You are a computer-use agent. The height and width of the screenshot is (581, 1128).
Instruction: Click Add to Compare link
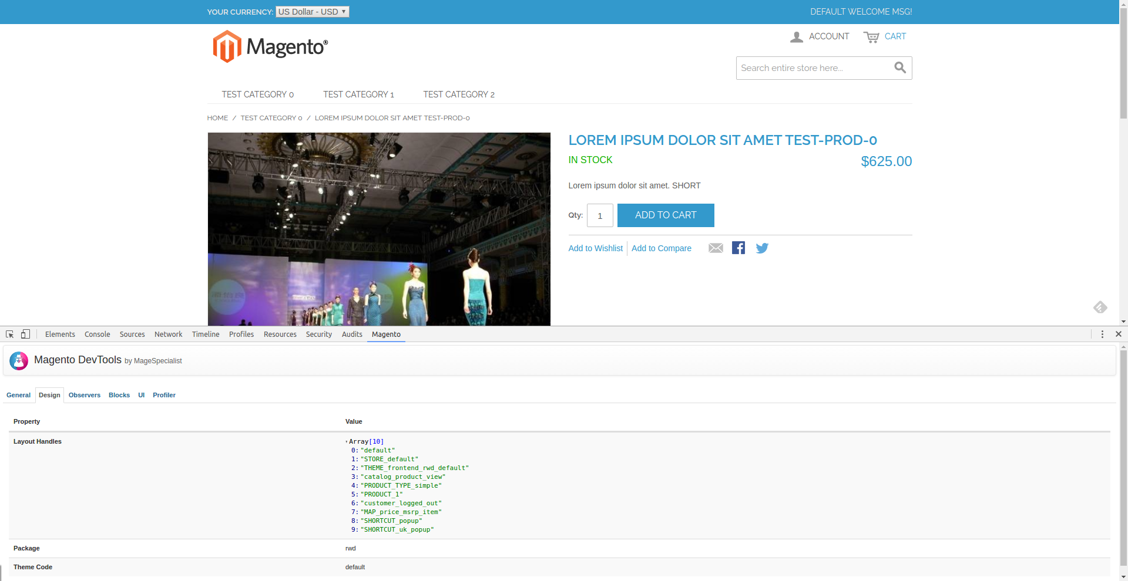(662, 248)
